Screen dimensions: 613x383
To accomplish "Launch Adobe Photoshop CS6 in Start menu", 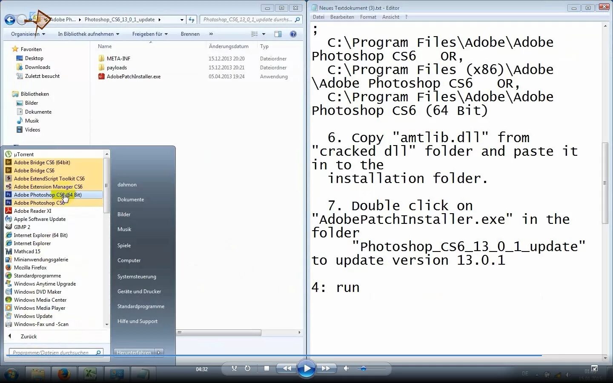I will pyautogui.click(x=54, y=203).
